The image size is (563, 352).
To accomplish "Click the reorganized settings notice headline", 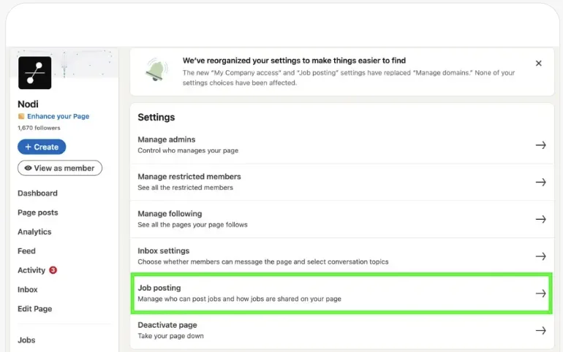I will 294,61.
